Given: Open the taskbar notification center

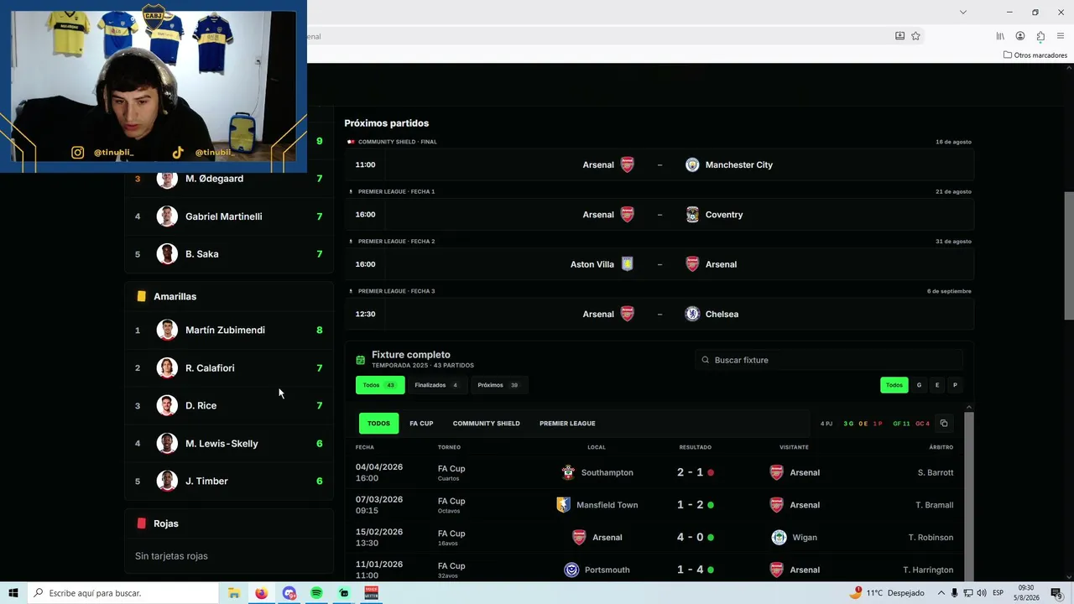Looking at the screenshot, I should 1056,593.
